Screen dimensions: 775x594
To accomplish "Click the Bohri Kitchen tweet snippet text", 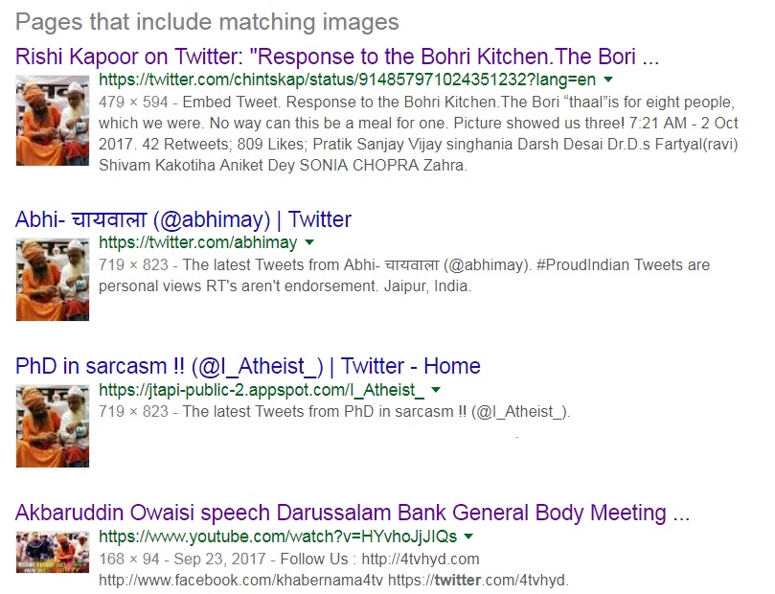I will tap(418, 133).
